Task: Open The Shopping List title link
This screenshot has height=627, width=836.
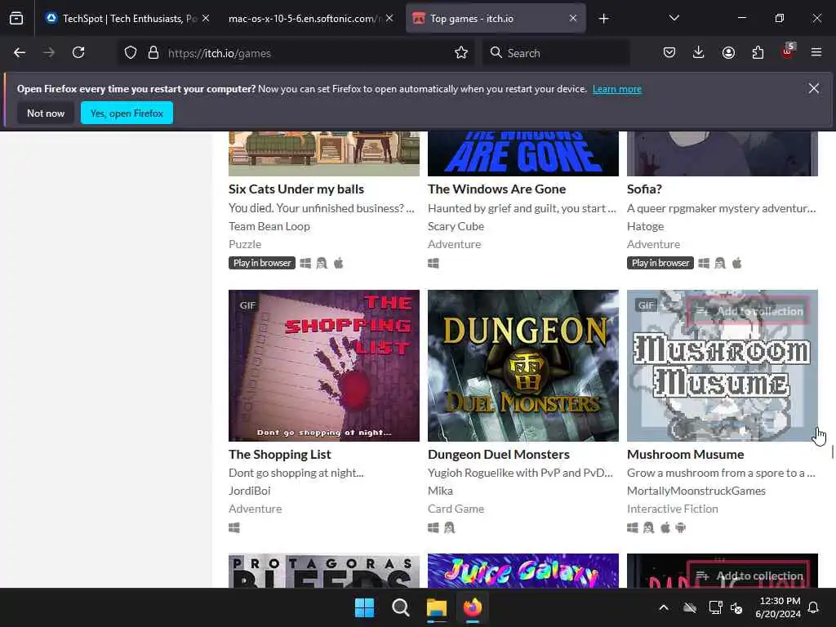Action: point(280,454)
